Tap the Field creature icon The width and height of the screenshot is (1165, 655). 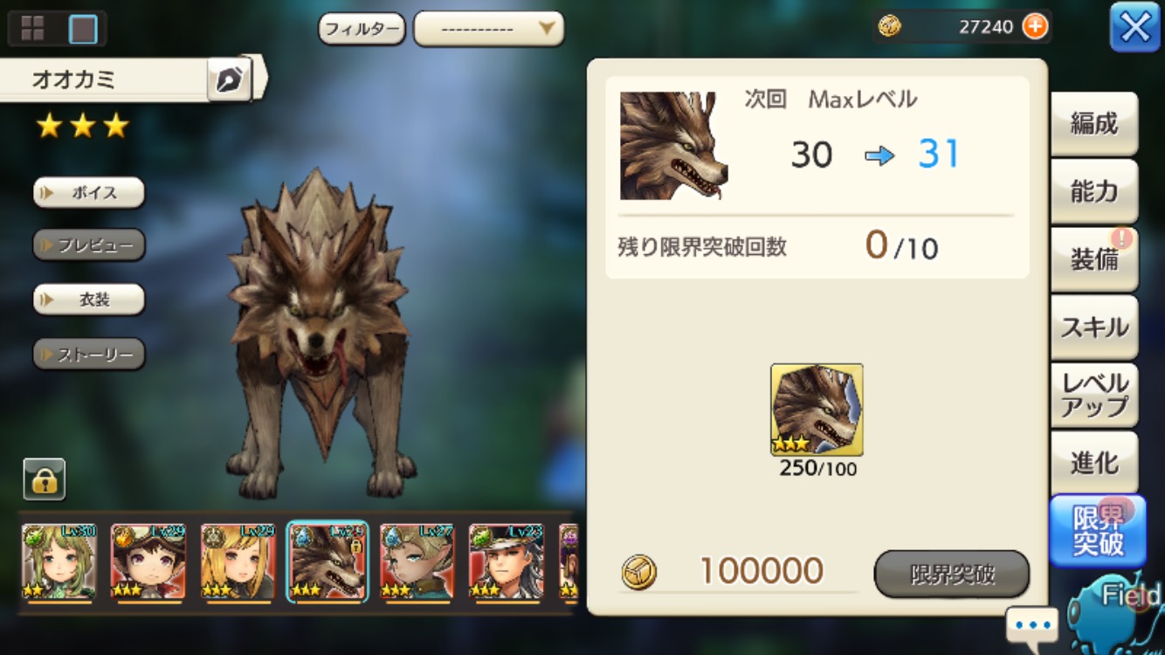[1117, 611]
